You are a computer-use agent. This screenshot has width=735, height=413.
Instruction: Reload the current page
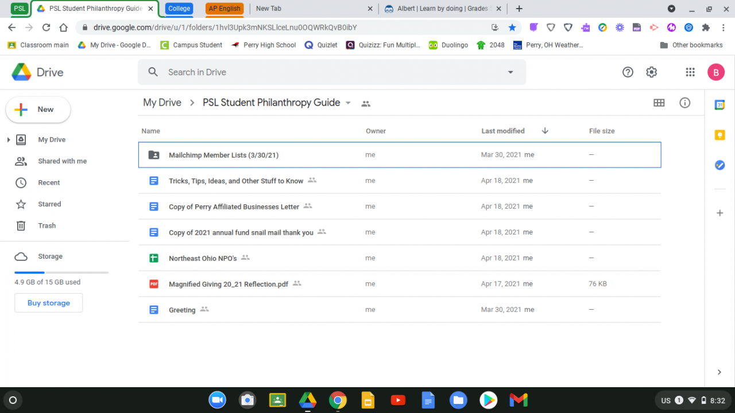47,28
